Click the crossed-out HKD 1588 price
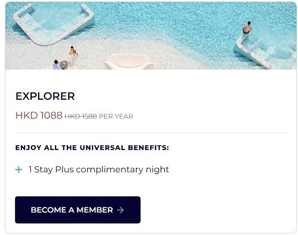 click(x=80, y=116)
